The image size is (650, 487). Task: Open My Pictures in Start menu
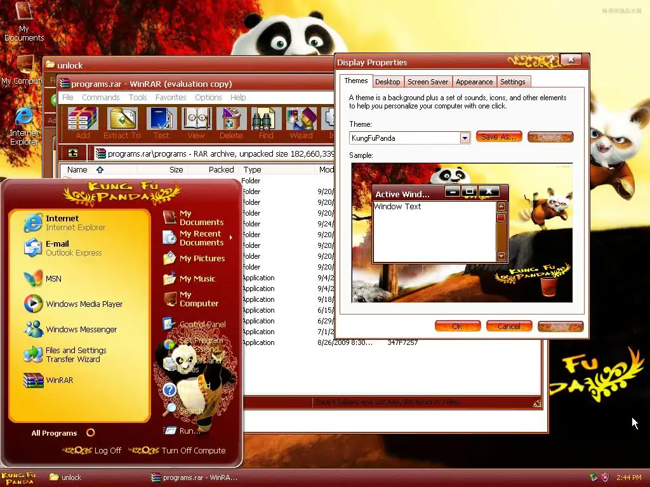coord(194,259)
